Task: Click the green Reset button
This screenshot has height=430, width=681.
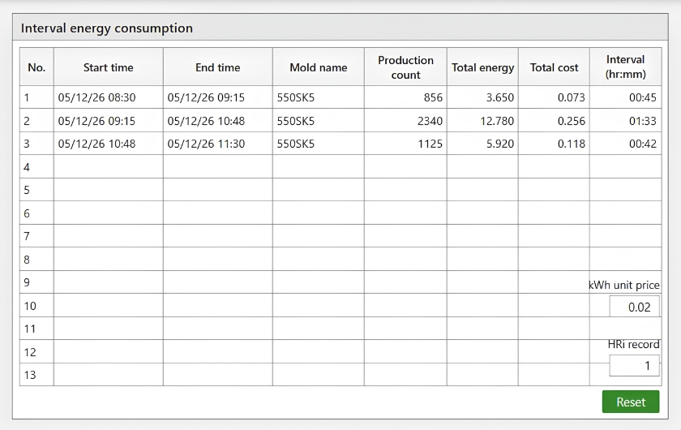Action: point(631,402)
